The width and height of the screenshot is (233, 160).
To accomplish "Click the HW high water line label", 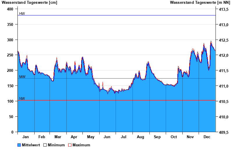I will pos(22,14).
